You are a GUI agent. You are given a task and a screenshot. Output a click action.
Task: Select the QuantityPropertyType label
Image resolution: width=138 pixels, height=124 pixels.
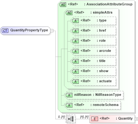click(x=29, y=30)
